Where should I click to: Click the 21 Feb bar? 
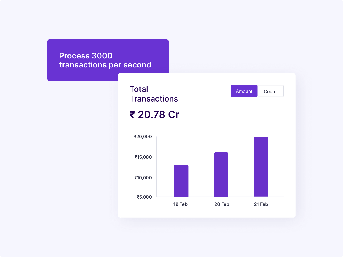(261, 167)
